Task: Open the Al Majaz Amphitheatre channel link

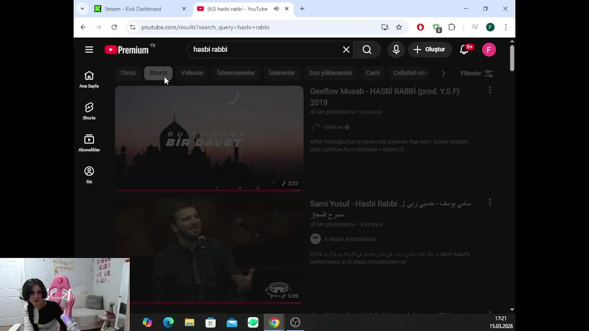Action: (x=350, y=239)
